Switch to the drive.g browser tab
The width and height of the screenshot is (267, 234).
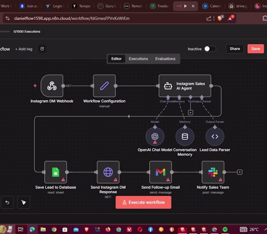point(238,6)
